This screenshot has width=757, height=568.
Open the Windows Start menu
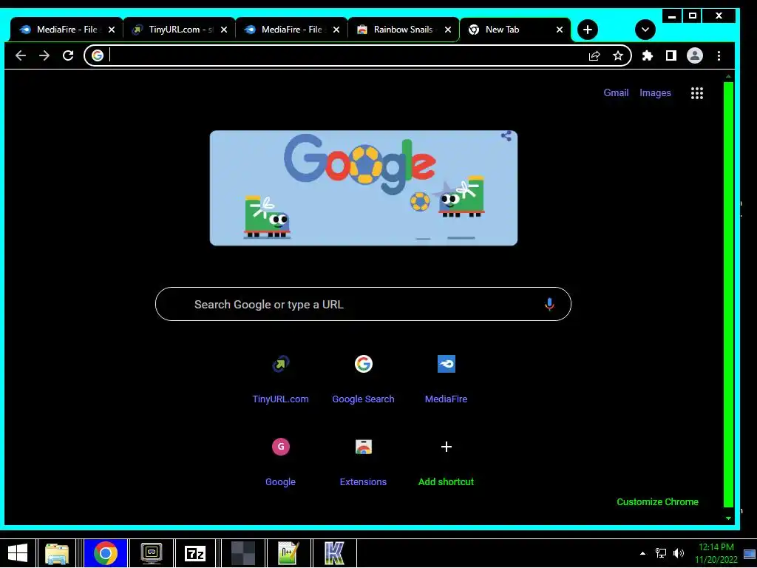(x=18, y=553)
